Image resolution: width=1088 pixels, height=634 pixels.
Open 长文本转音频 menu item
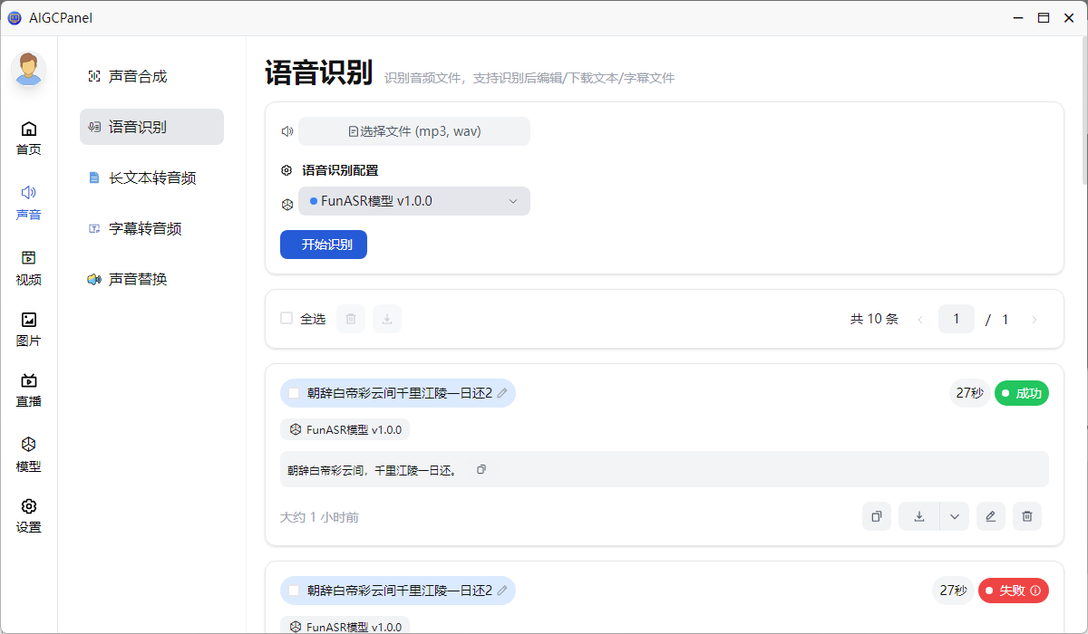tap(152, 178)
